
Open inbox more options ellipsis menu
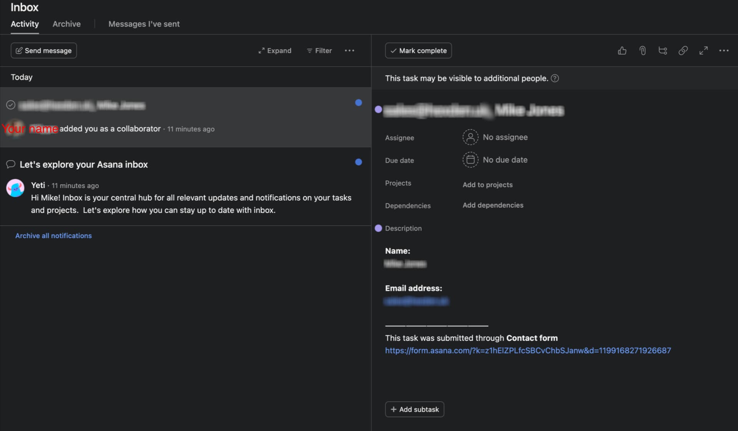coord(349,51)
